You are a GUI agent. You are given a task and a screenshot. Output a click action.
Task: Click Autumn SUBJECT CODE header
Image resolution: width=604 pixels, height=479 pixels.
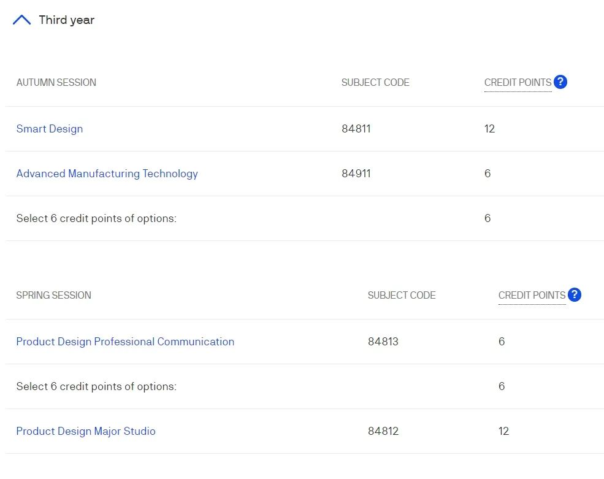[375, 82]
